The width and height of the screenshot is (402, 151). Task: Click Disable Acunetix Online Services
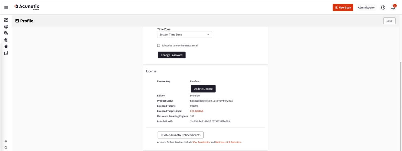click(181, 135)
